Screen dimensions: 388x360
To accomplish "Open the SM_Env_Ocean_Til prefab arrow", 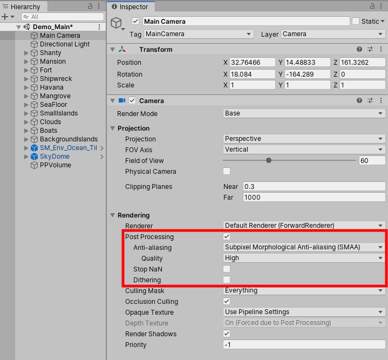I will coord(101,148).
